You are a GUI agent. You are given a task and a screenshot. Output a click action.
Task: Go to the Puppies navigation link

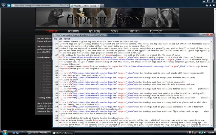tap(134, 31)
